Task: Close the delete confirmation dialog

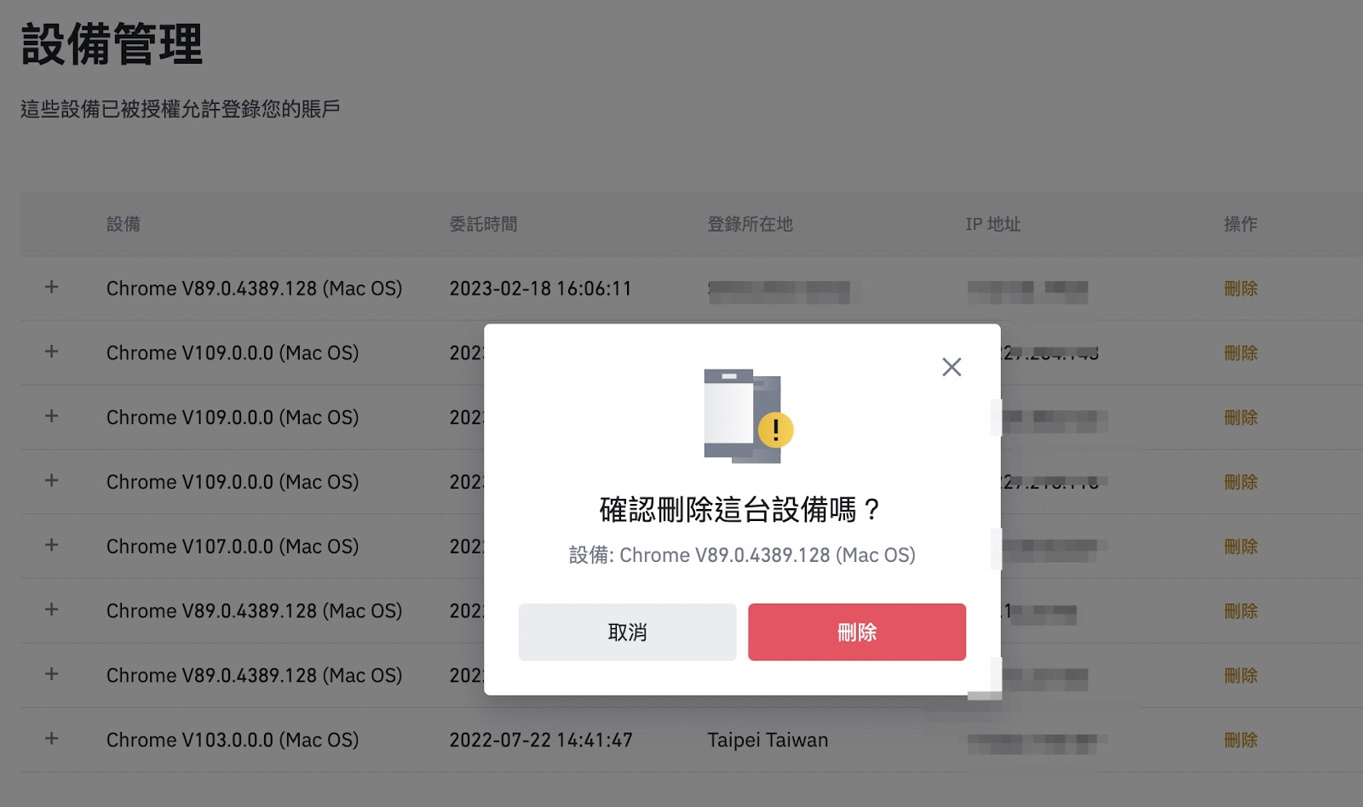Action: click(952, 367)
